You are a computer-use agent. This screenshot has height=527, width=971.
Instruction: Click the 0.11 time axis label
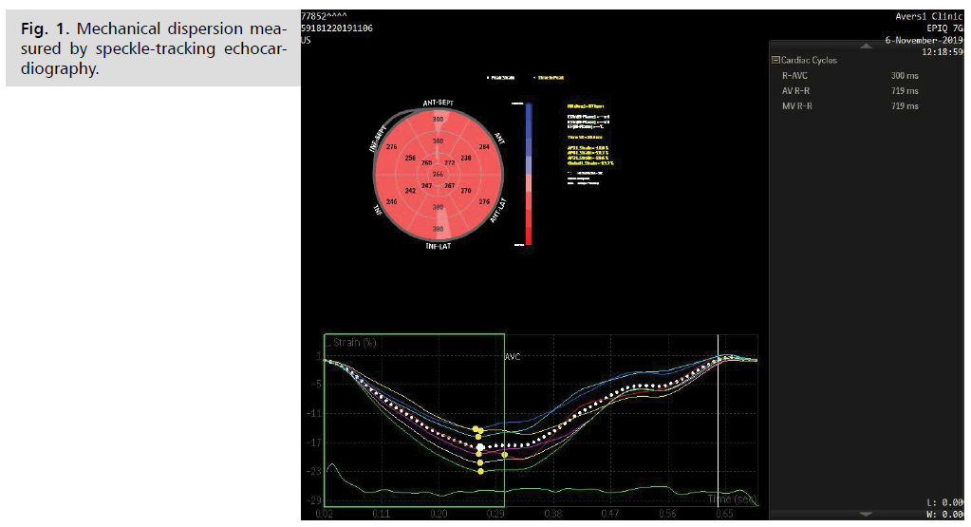(381, 514)
